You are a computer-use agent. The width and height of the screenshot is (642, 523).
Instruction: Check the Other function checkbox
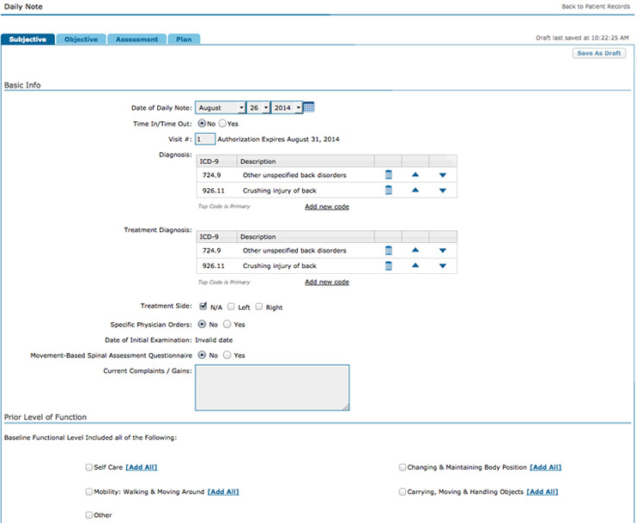(89, 514)
